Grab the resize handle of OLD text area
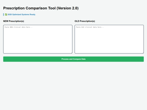 pyautogui.click(x=143, y=53)
